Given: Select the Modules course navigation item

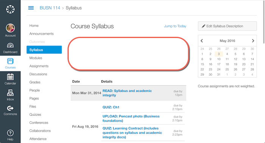Looking at the screenshot, I should [x=36, y=58].
